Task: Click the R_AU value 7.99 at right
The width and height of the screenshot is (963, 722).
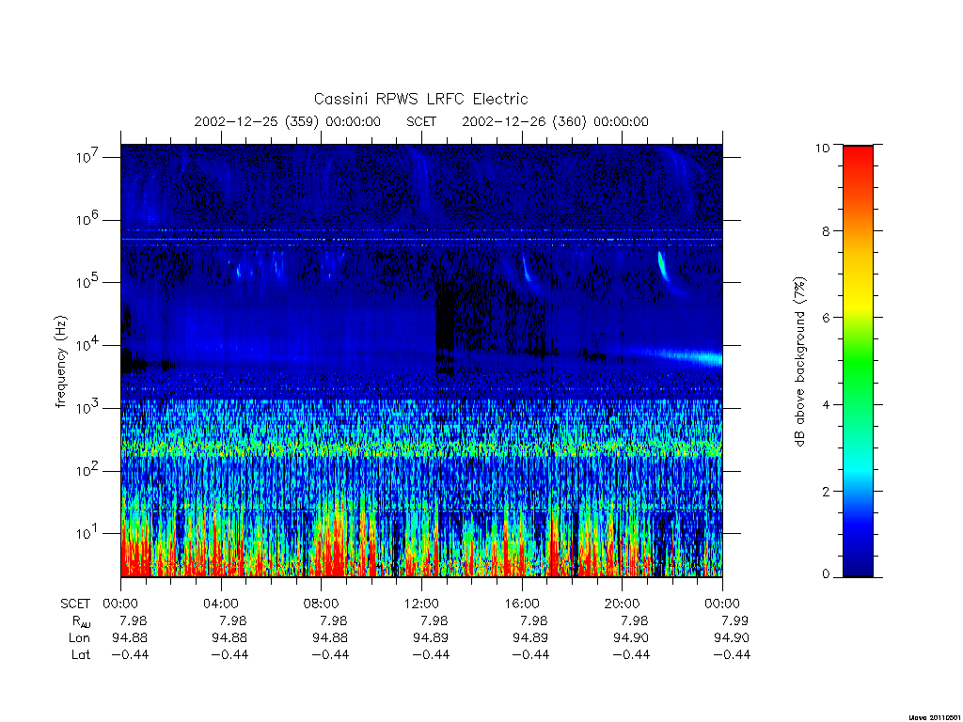Action: [734, 620]
